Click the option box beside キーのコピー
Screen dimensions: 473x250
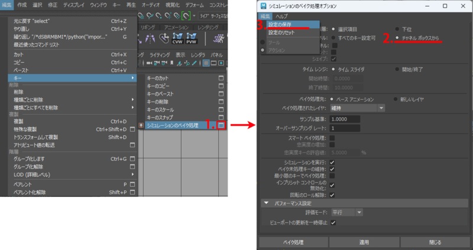221,86
